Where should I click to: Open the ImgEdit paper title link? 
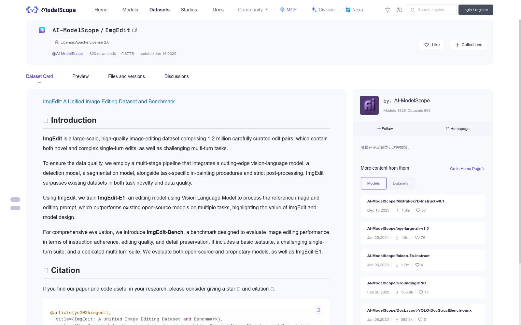tap(109, 101)
